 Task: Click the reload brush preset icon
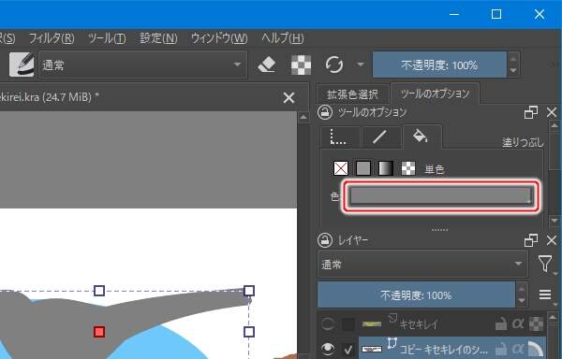tap(334, 65)
